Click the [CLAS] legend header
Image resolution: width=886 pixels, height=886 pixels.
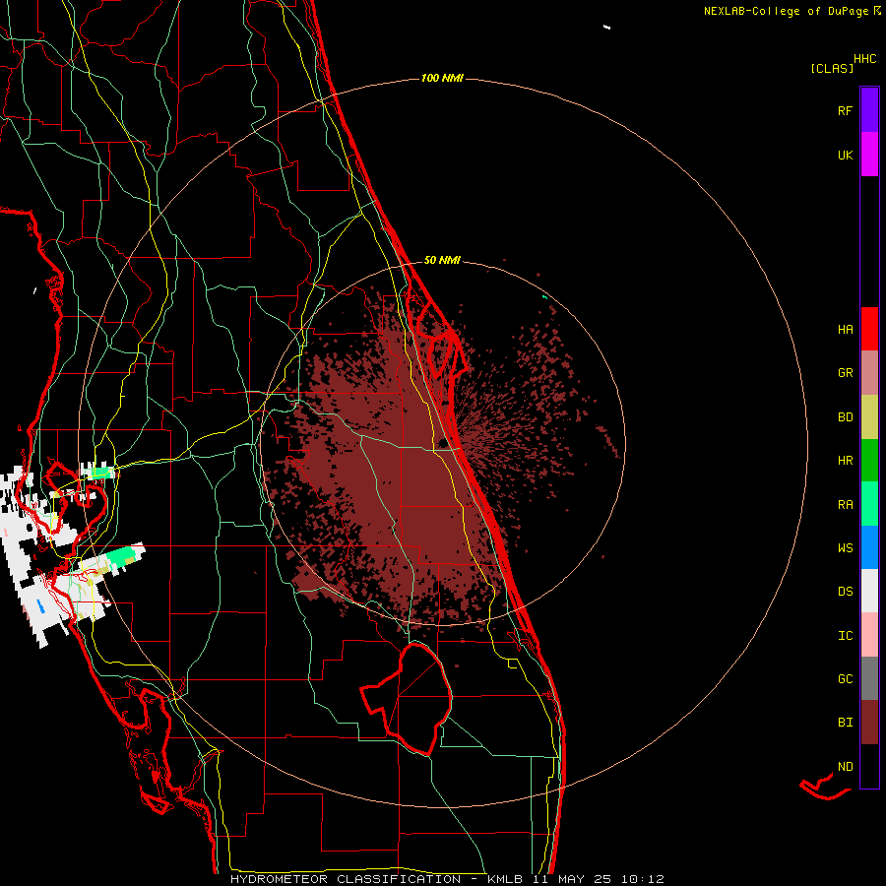832,68
